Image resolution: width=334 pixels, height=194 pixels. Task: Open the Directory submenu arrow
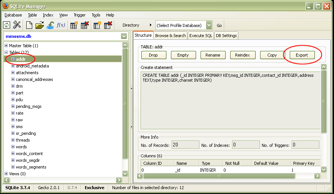pyautogui.click(x=151, y=25)
